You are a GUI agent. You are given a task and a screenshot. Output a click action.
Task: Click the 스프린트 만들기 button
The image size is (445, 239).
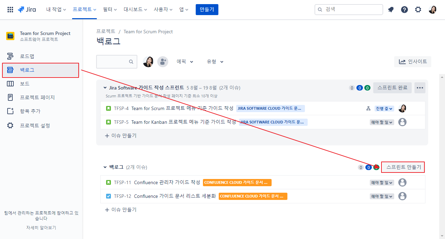click(x=403, y=167)
